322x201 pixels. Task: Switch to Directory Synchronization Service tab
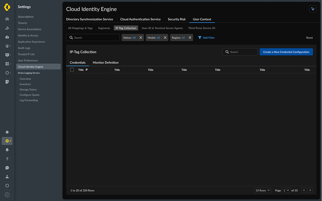[x=89, y=19]
